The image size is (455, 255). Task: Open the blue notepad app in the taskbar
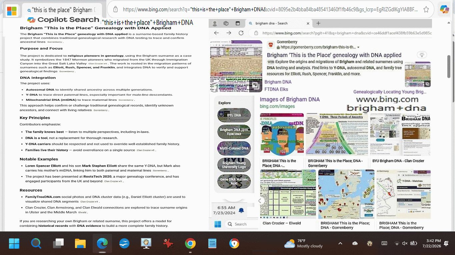212,244
